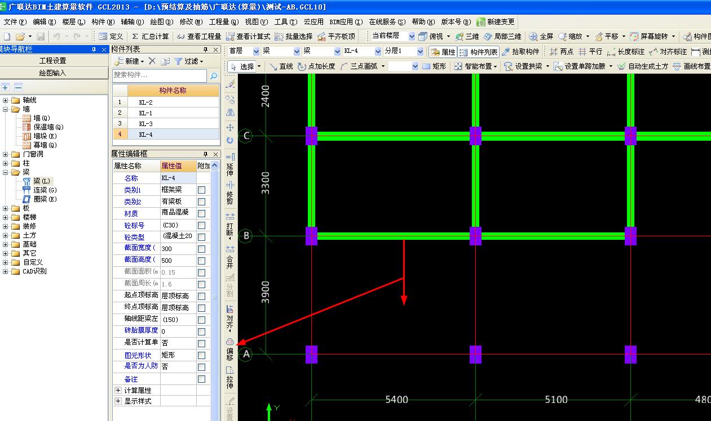Tick the 附加 checkbox for 类别1
The image size is (711, 421).
tap(201, 190)
